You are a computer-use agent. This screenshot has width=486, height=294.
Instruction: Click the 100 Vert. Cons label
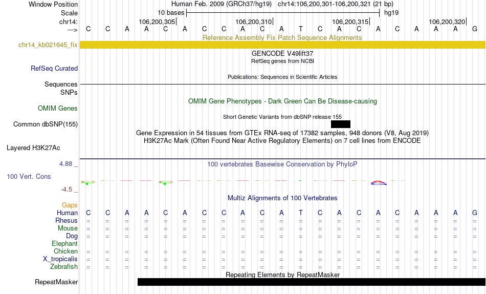(29, 176)
